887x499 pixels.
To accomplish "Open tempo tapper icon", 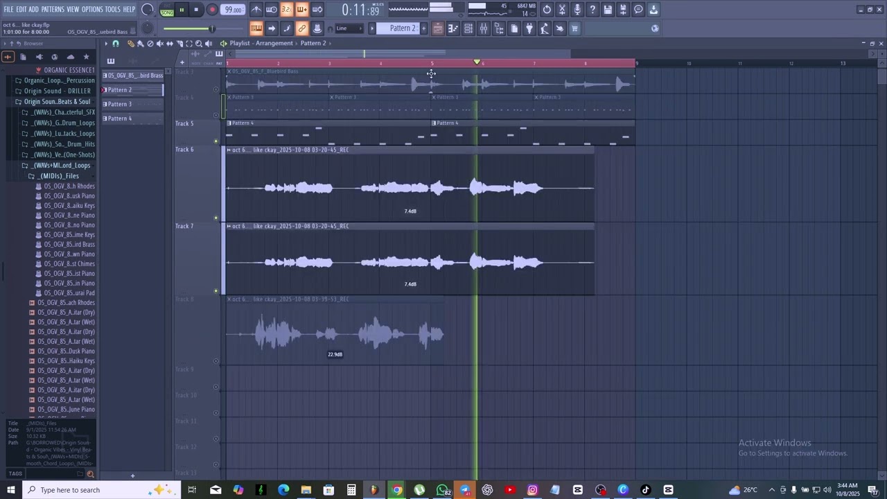I will pos(545,28).
